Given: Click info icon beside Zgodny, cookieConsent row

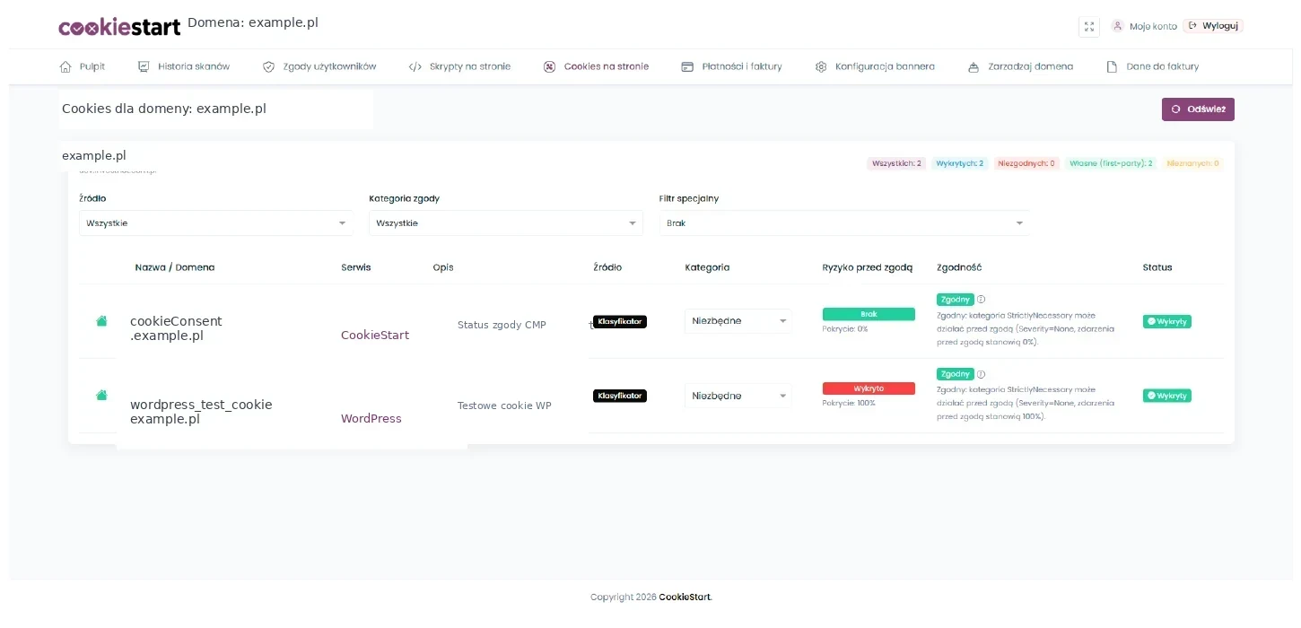Looking at the screenshot, I should [981, 300].
